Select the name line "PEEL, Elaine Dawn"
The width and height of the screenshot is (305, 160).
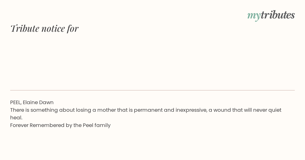coord(32,102)
